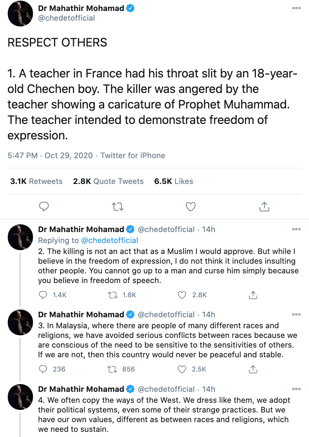309x437 pixels.
Task: Open the @chedetofficial mention in Replying to
Action: [110, 240]
